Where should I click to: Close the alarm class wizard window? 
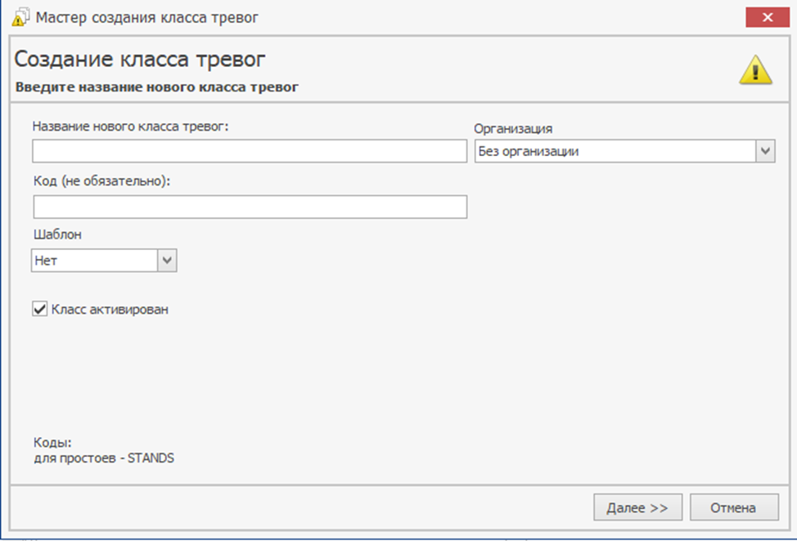(x=766, y=17)
